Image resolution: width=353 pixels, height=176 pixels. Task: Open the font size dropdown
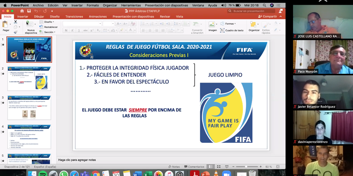(113, 24)
